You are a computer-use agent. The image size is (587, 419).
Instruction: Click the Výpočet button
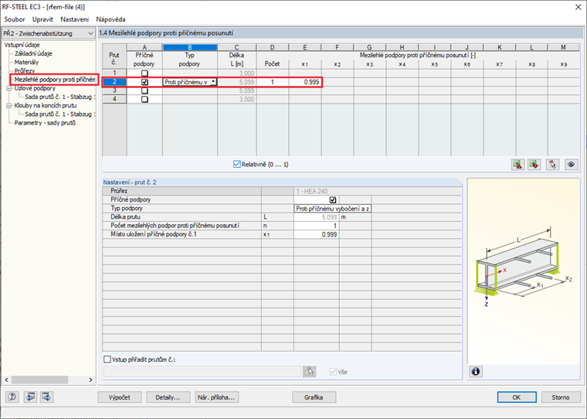120,397
